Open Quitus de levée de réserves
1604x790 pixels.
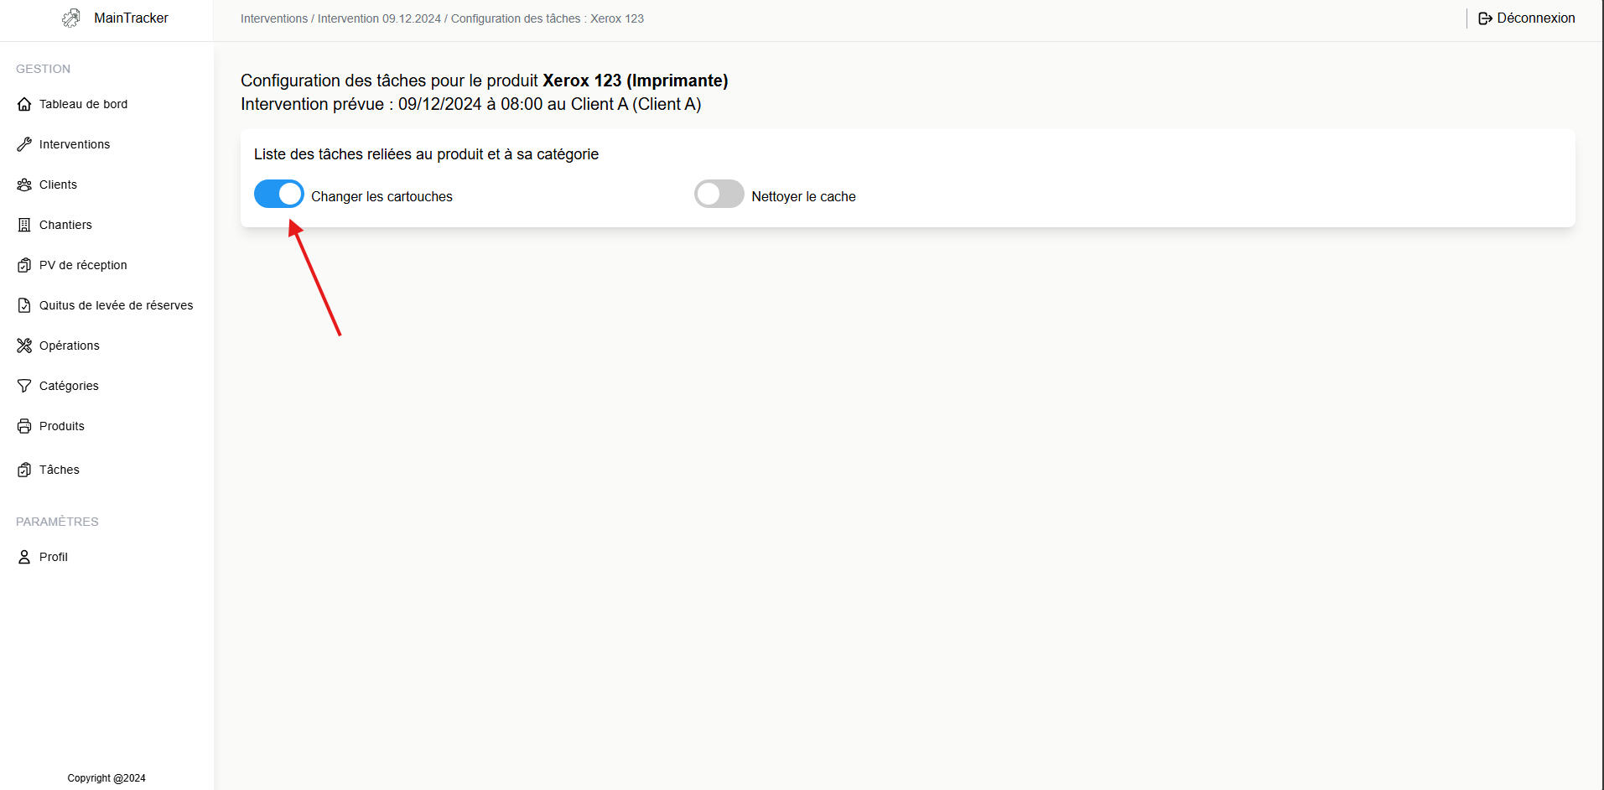116,305
